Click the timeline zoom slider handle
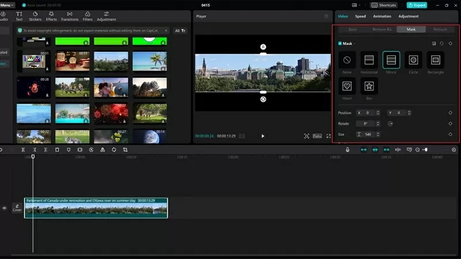The width and height of the screenshot is (461, 259). coord(426,150)
